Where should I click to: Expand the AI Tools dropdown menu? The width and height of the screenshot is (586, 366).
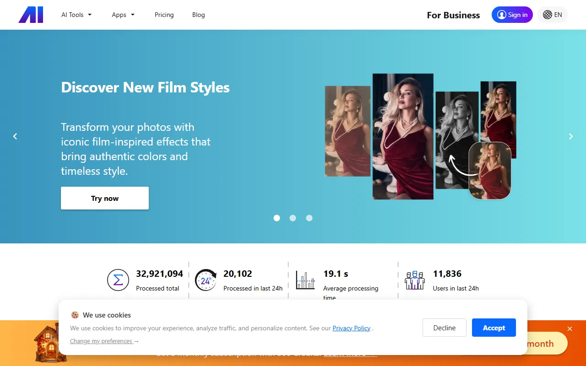pos(76,15)
